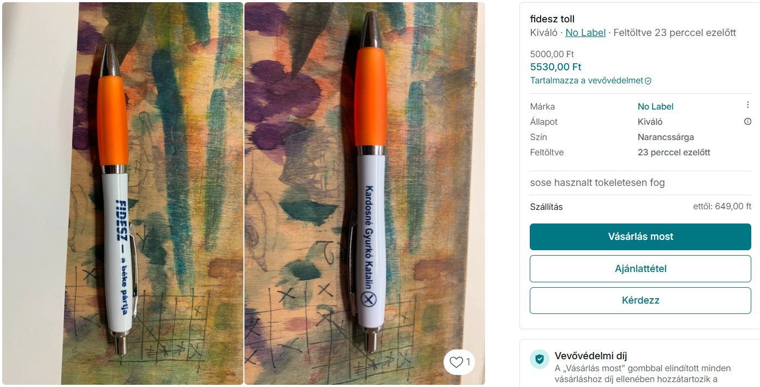The width and height of the screenshot is (760, 387).
Task: Click the fidesz toll listing title
Action: [x=552, y=19]
